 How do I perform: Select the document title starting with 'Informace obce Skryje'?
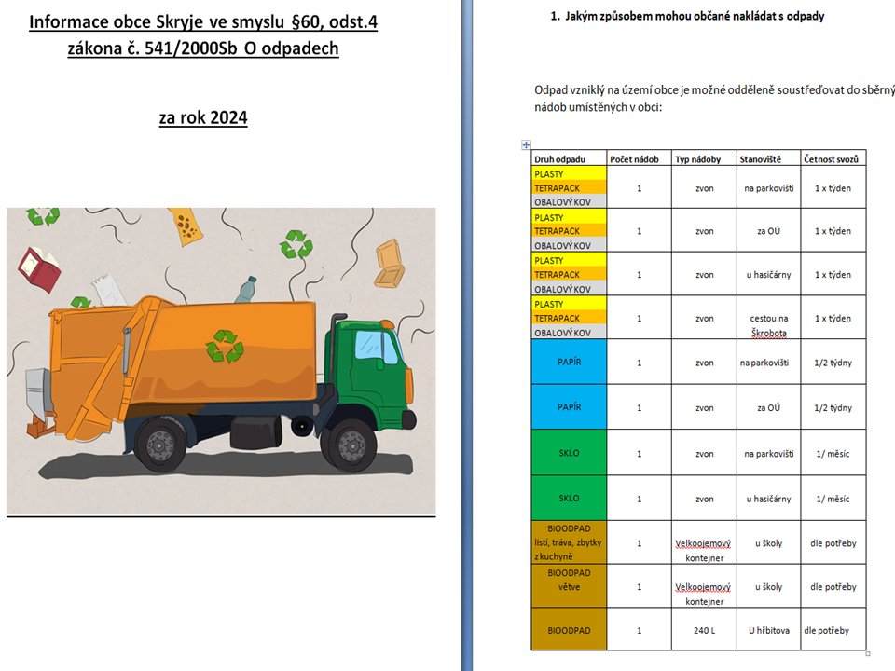203,34
